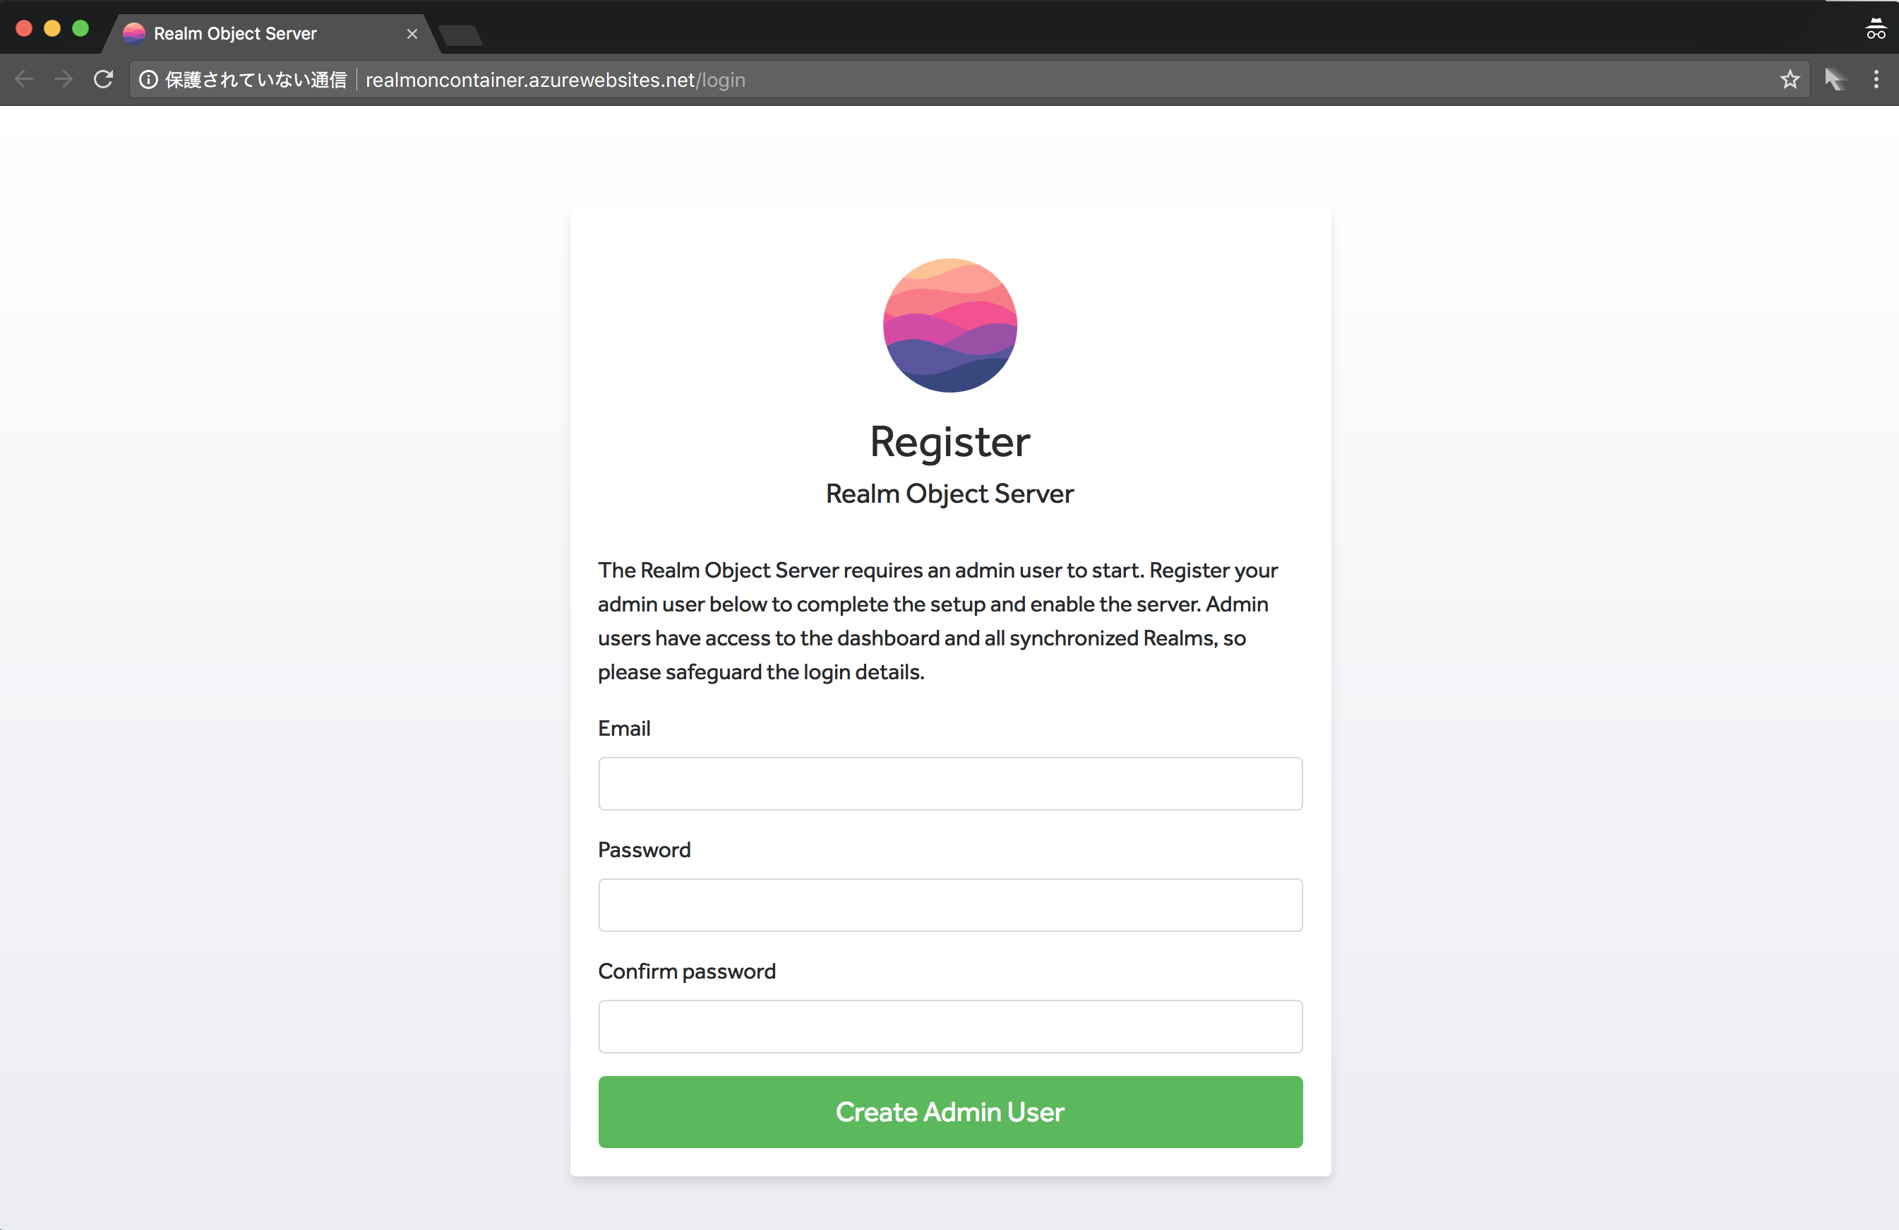
Task: Click the Create Admin User button
Action: click(949, 1112)
